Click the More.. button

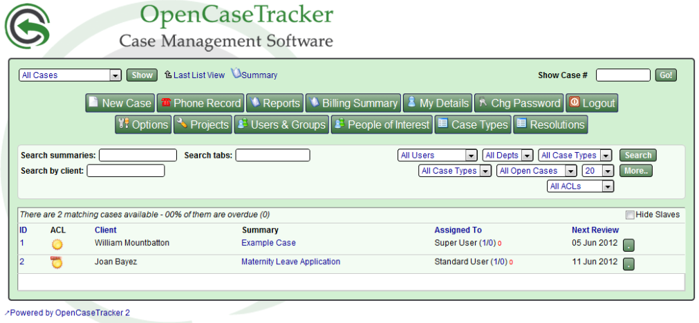[635, 171]
